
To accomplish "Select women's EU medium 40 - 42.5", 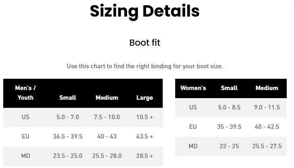I will click(267, 127).
